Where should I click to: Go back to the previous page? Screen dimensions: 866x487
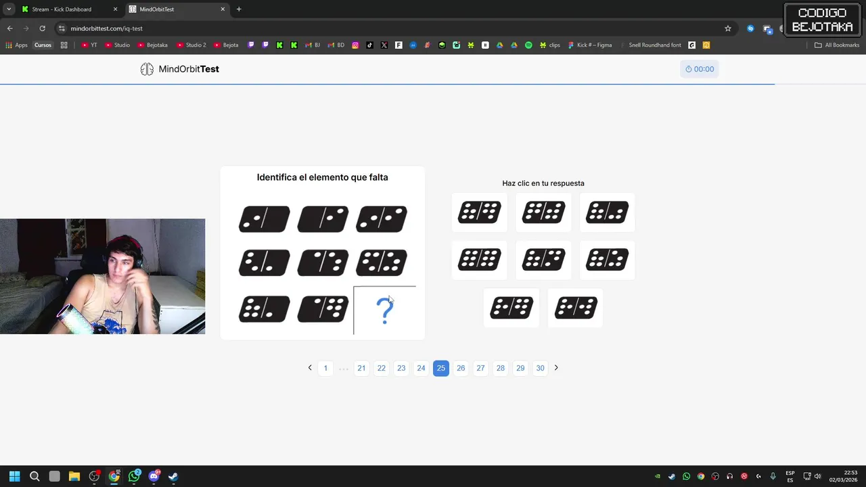(x=9, y=28)
